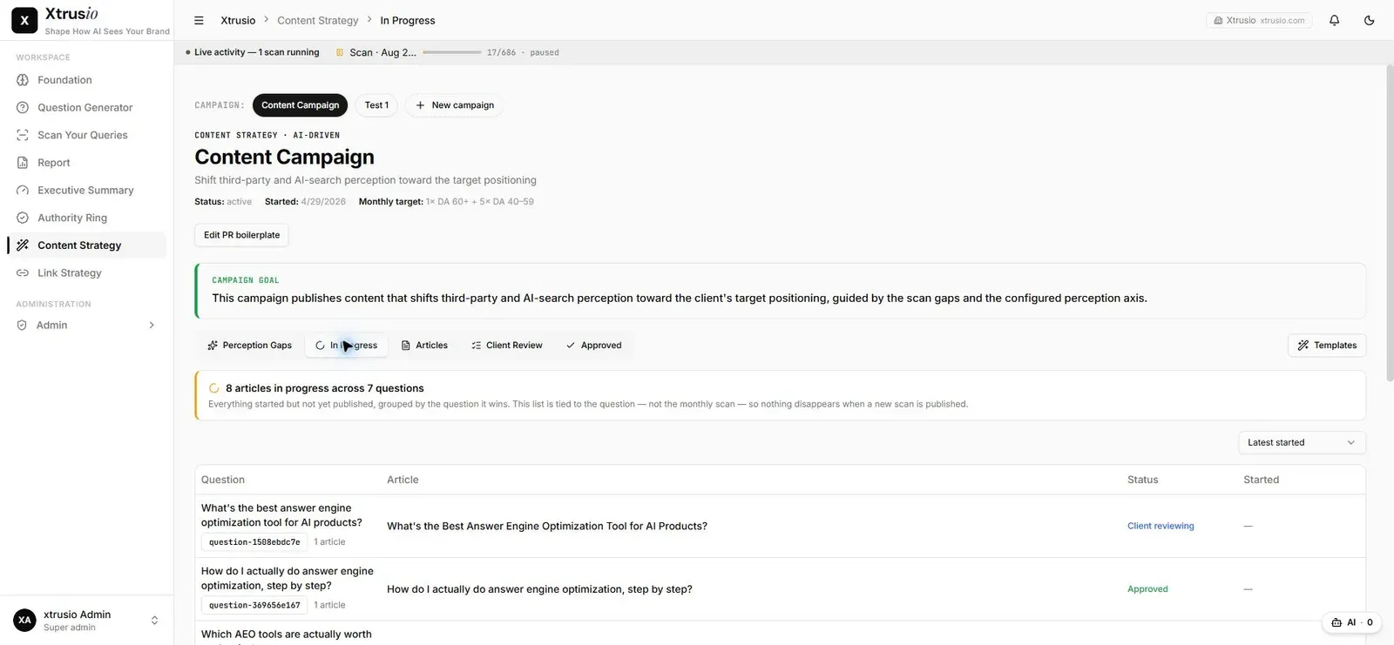Click the 17/686 progress count

[501, 52]
